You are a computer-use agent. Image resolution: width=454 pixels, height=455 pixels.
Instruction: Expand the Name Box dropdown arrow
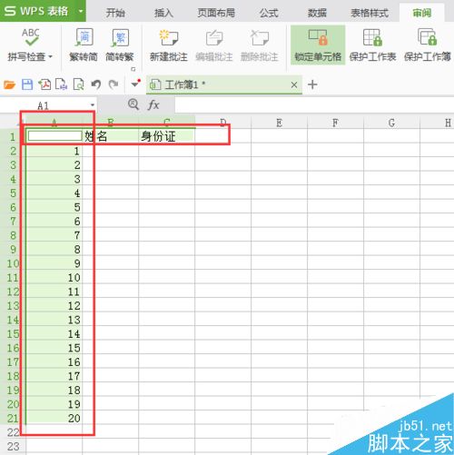pos(93,105)
